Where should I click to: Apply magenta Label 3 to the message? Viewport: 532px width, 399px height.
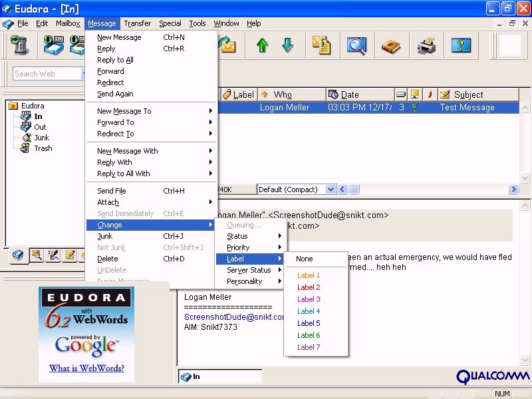pyautogui.click(x=316, y=299)
